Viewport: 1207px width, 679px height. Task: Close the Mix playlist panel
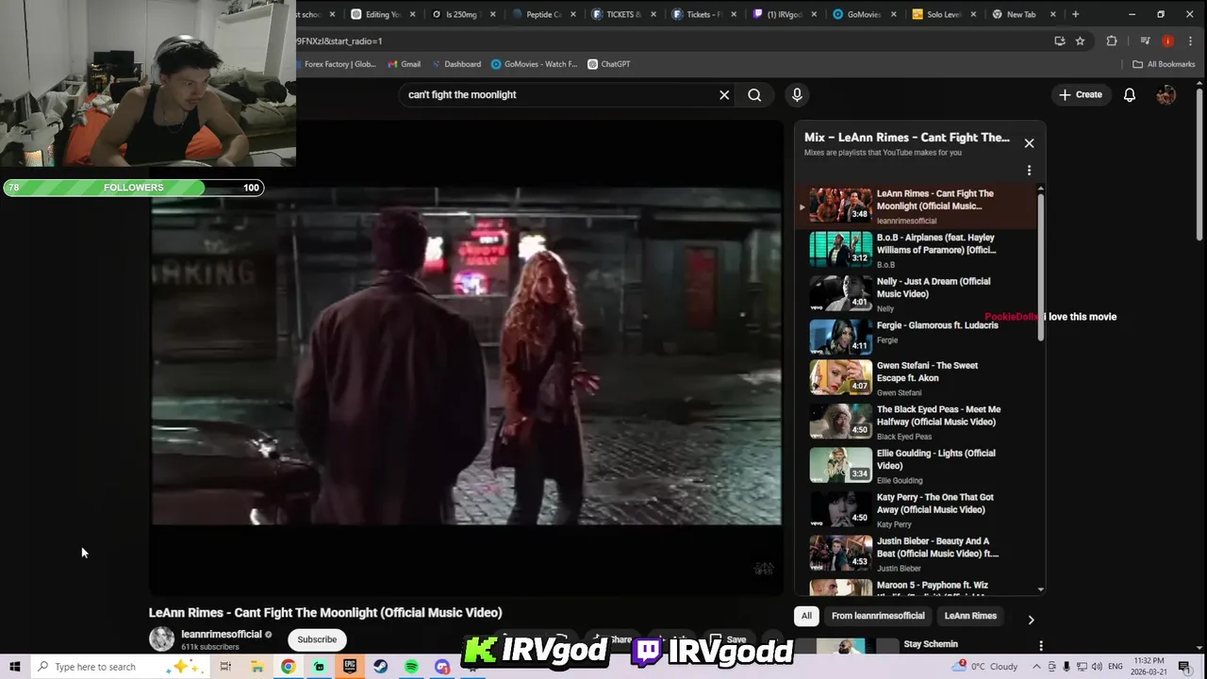(1029, 143)
